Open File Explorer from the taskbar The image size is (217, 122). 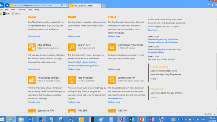click(x=21, y=119)
